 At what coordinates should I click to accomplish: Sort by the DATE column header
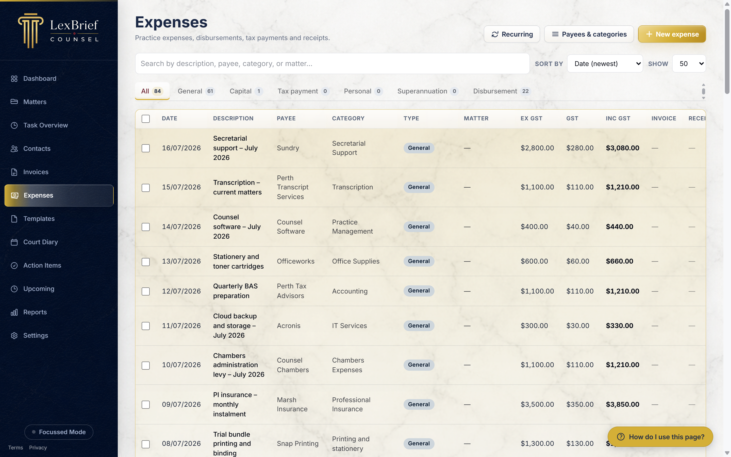tap(170, 119)
